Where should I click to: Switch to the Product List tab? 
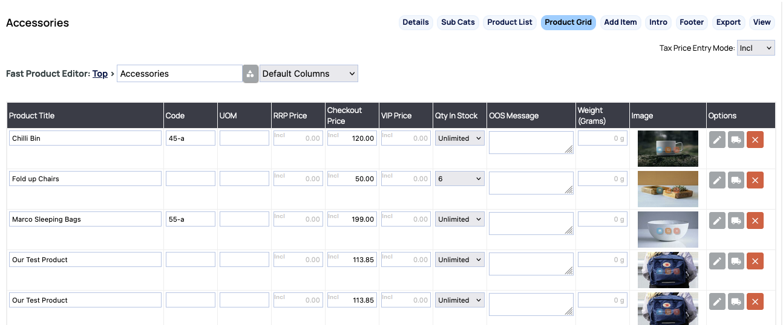pos(509,22)
